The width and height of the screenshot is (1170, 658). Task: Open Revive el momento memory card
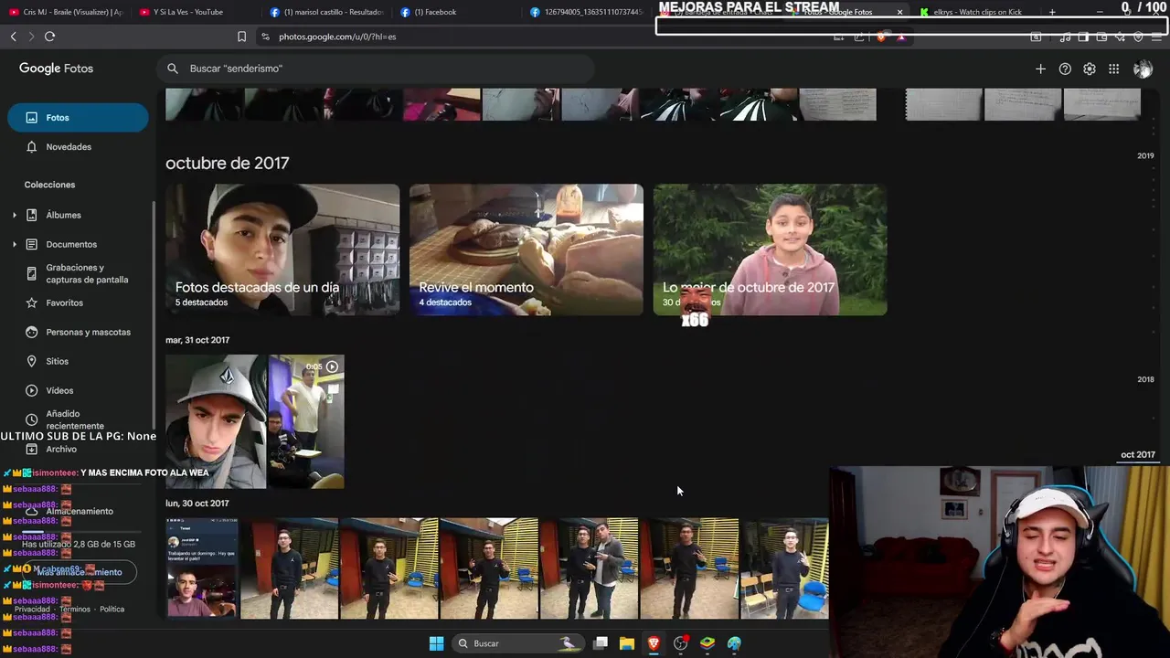(x=526, y=249)
